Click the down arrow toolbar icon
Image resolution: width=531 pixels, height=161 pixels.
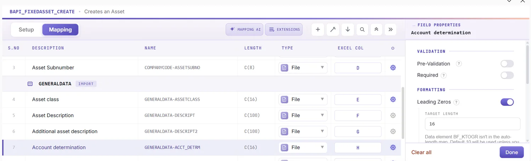coord(348,30)
